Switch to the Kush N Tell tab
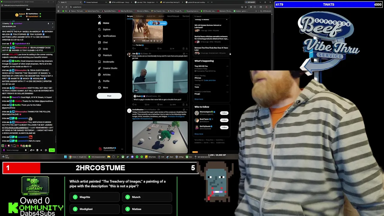 151,16
